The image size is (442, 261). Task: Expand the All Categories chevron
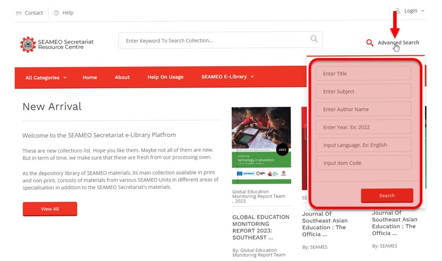65,78
